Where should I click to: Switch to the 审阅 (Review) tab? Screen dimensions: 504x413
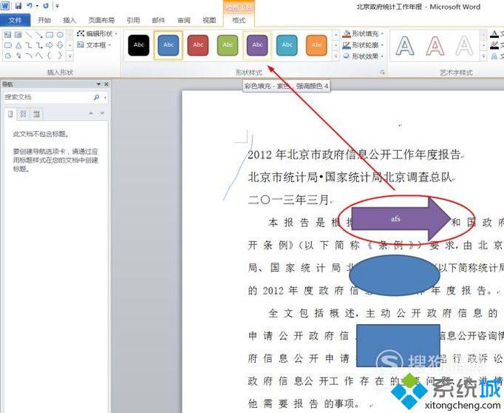tap(184, 20)
